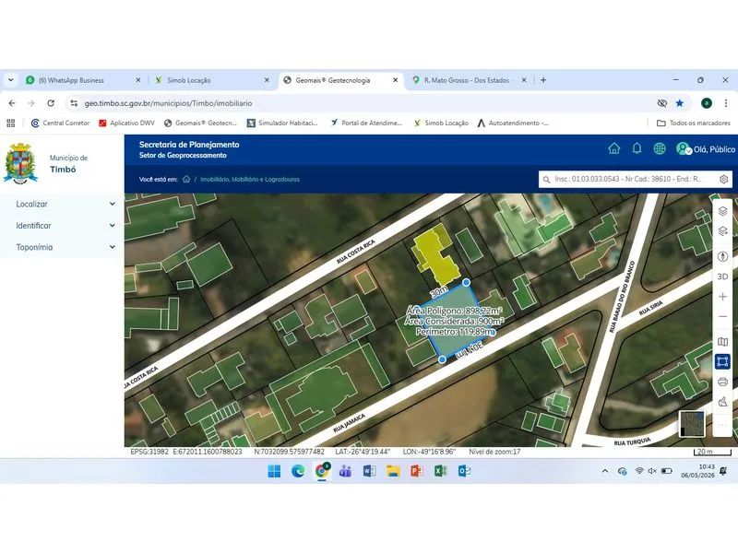Click the notifications bell icon in header
This screenshot has height=553, width=738.
click(637, 148)
